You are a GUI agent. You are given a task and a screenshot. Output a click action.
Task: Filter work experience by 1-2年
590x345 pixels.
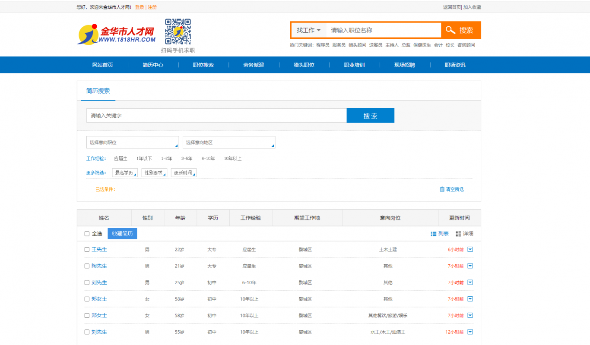(x=167, y=159)
